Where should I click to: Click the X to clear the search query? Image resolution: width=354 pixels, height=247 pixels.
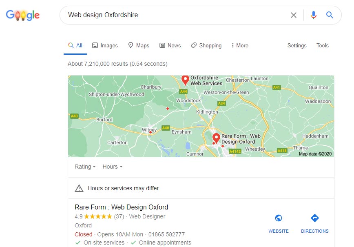point(293,15)
